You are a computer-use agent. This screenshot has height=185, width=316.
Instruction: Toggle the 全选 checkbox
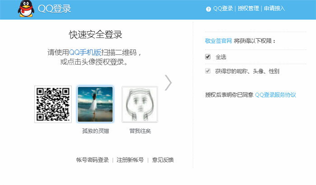(208, 57)
